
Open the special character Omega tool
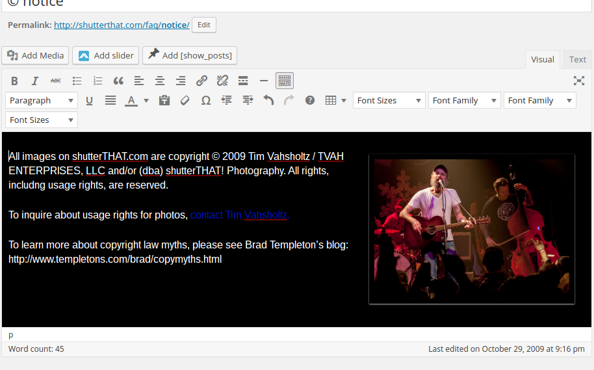206,100
